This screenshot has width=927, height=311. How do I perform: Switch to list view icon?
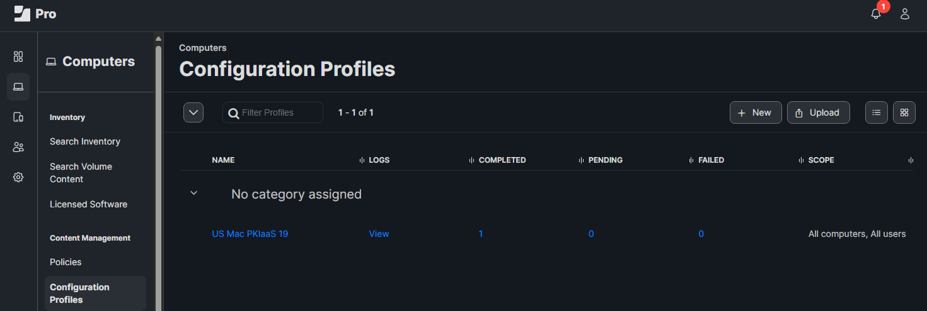pyautogui.click(x=877, y=112)
